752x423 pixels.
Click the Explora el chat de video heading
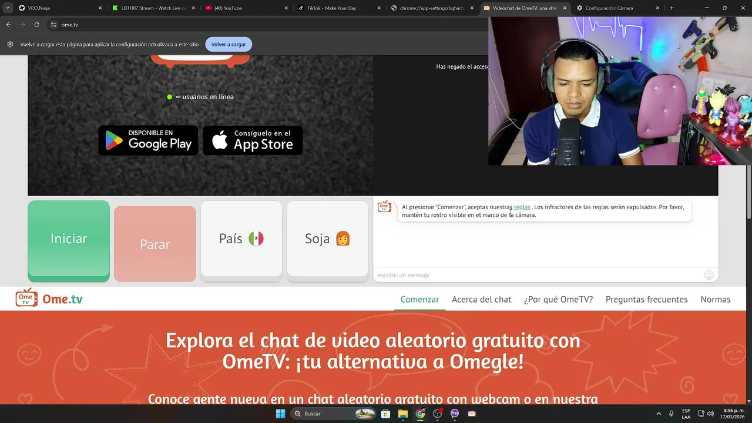pyautogui.click(x=372, y=351)
